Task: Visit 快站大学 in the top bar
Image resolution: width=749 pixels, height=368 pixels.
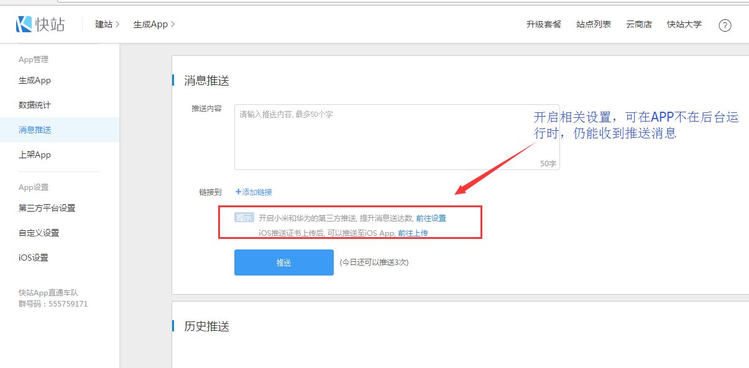Action: [x=684, y=24]
